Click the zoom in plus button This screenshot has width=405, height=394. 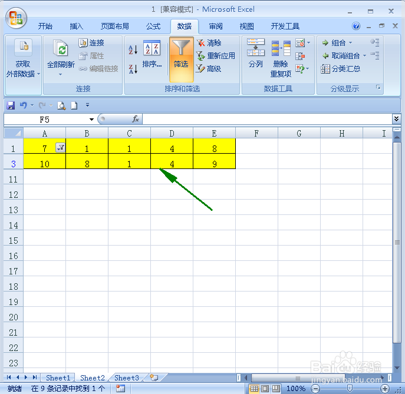(x=384, y=388)
